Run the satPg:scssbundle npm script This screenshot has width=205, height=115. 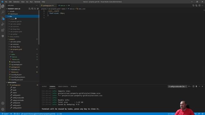coord(18,98)
